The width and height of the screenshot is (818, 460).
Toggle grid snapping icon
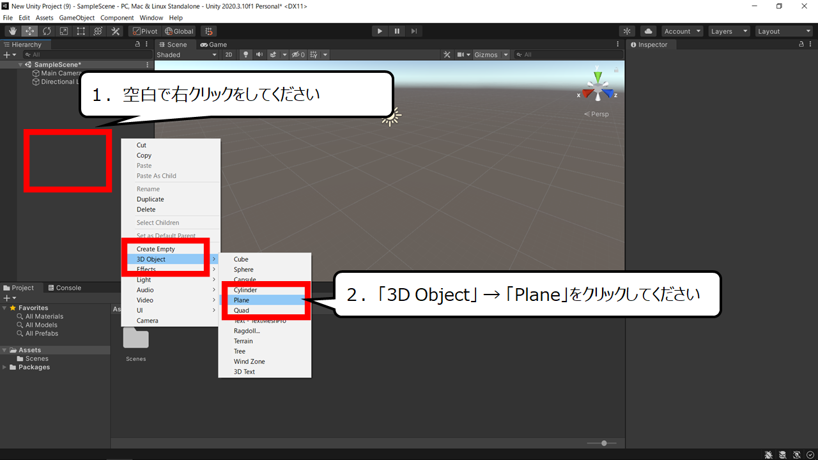pyautogui.click(x=208, y=31)
